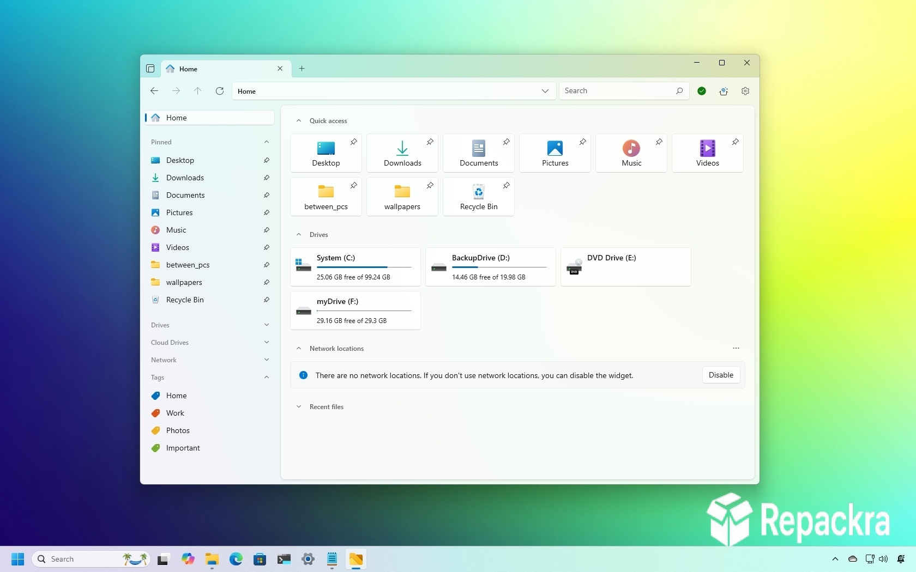Click the Home address path box
The width and height of the screenshot is (916, 572).
[394, 91]
